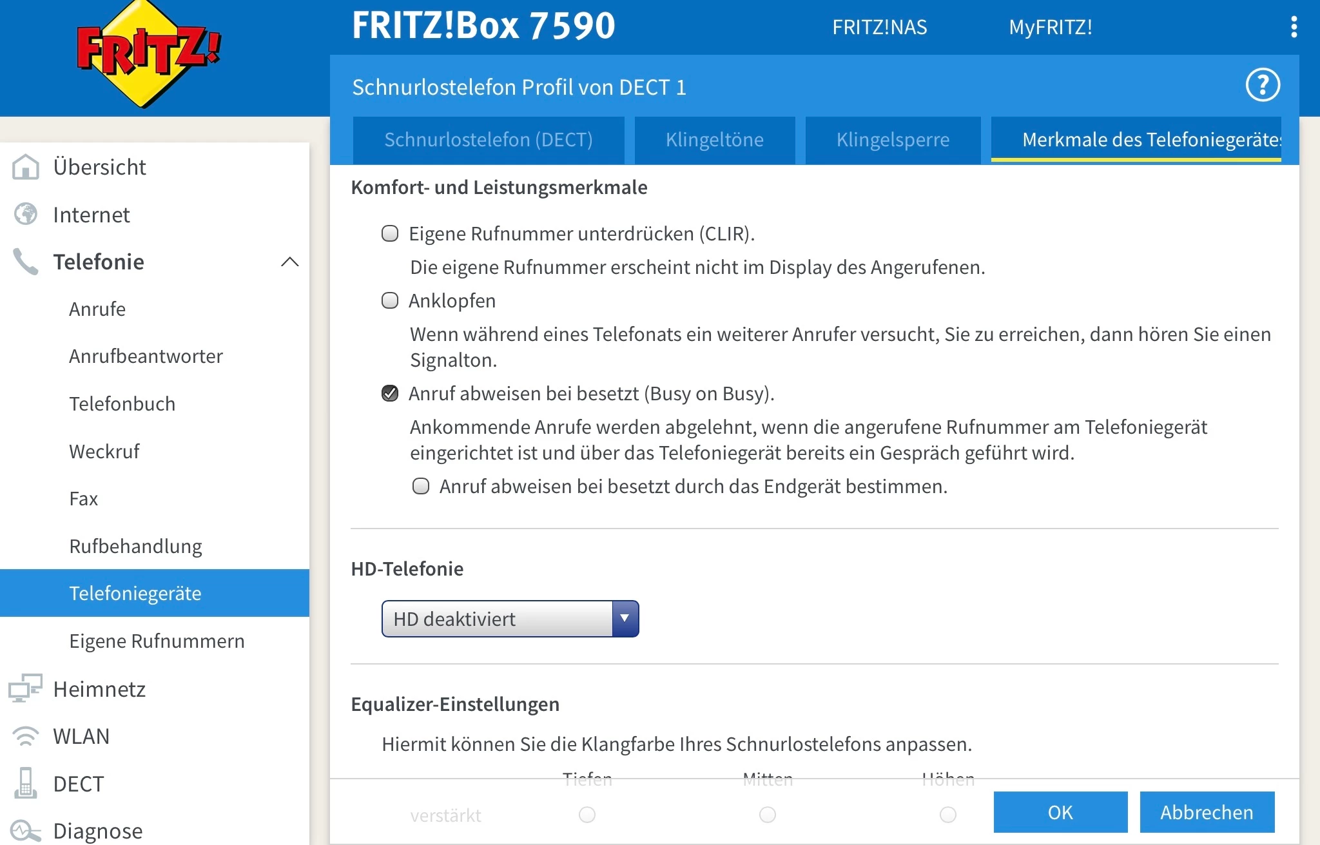
Task: Open the three-dot options menu
Action: click(x=1294, y=27)
